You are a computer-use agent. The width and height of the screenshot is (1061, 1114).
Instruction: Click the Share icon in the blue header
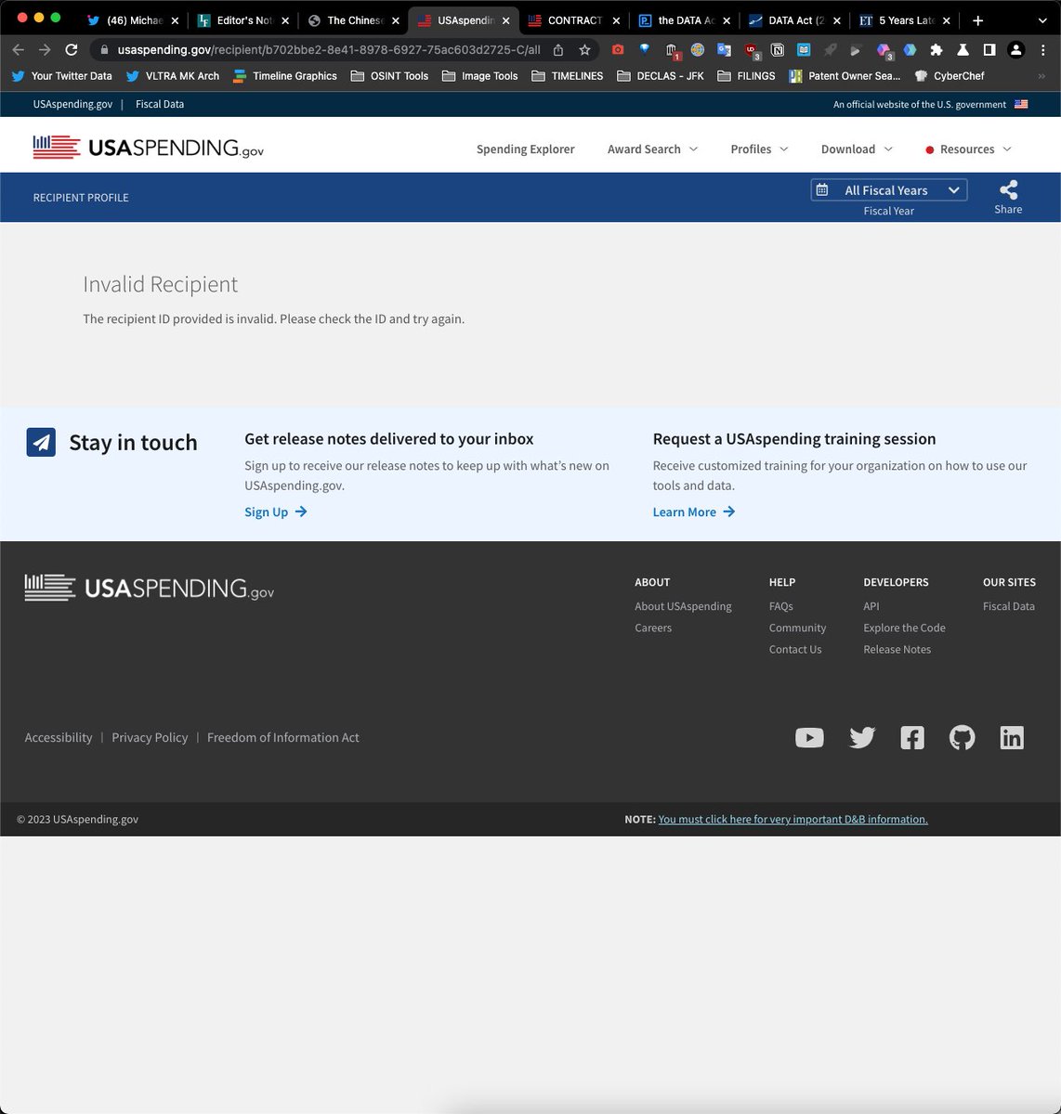[1008, 191]
